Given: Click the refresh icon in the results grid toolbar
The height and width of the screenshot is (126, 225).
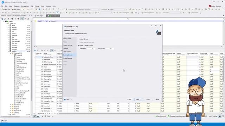Looking at the screenshot, I should point(35,50).
